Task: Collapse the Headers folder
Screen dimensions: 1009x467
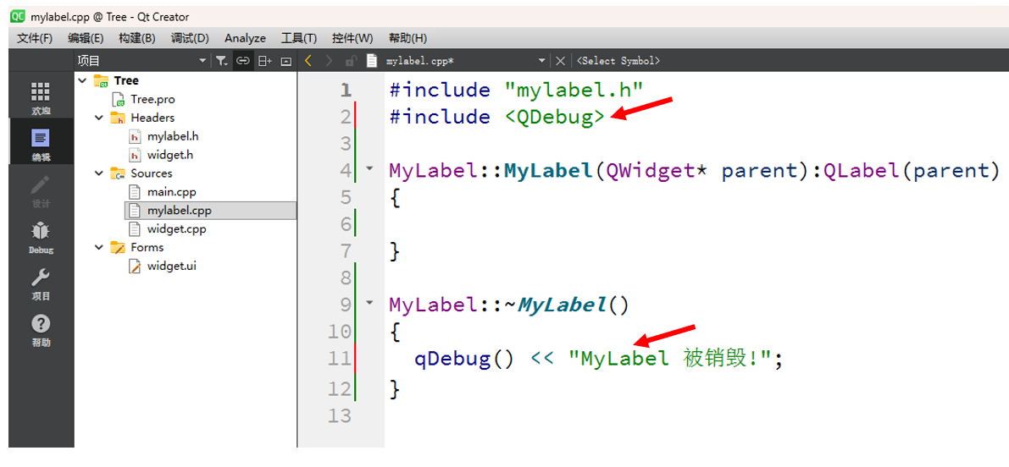Action: point(98,118)
